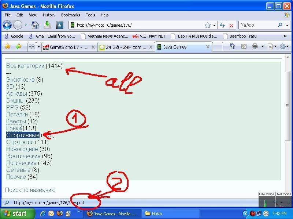Image resolution: width=293 pixels, height=219 pixels.
Task: Click the RSS feed icon
Action: pos(244,47)
